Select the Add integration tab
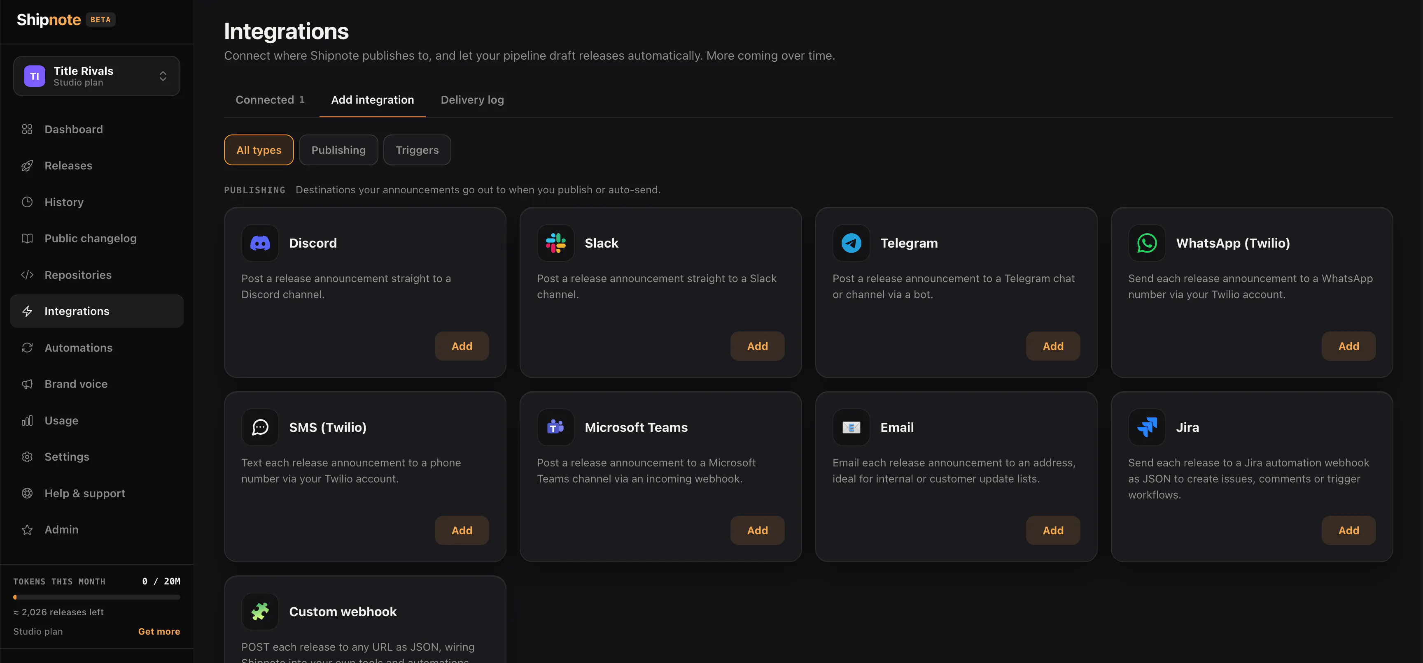Screen dimensions: 1423x663 click(372, 100)
